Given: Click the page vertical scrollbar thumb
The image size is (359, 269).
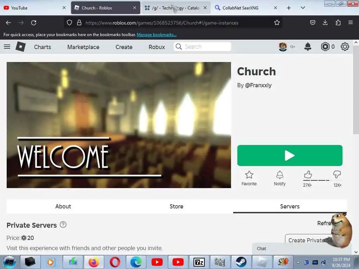Looking at the screenshot, I should click(x=356, y=90).
